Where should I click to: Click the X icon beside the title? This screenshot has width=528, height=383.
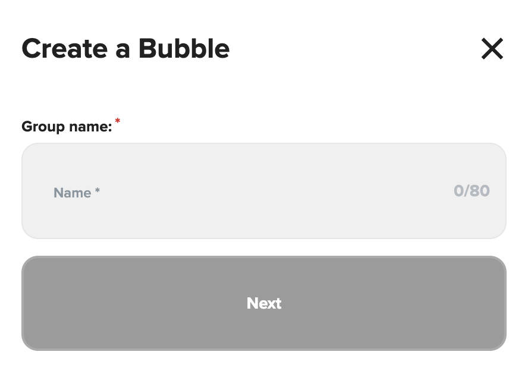[492, 49]
